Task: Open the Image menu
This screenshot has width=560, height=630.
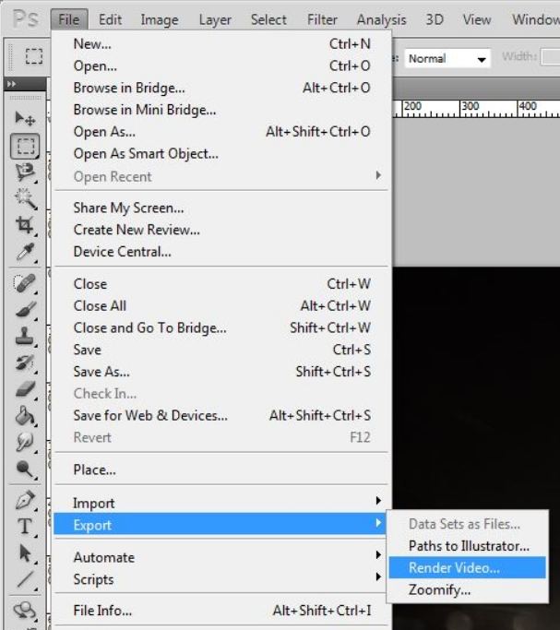Action: click(x=160, y=19)
